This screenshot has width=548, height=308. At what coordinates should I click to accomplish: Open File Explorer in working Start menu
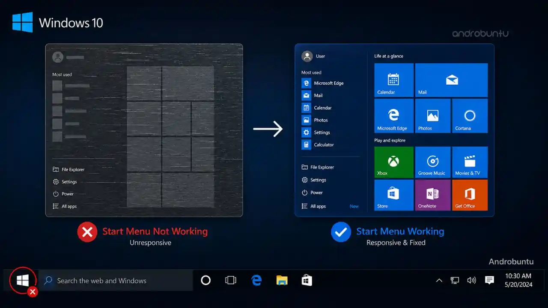(318, 167)
